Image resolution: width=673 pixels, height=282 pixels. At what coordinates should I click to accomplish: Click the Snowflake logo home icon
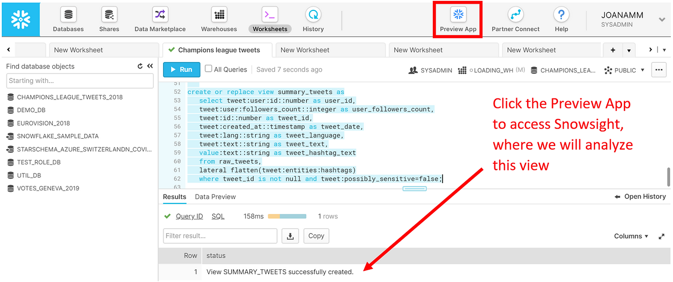coord(20,19)
